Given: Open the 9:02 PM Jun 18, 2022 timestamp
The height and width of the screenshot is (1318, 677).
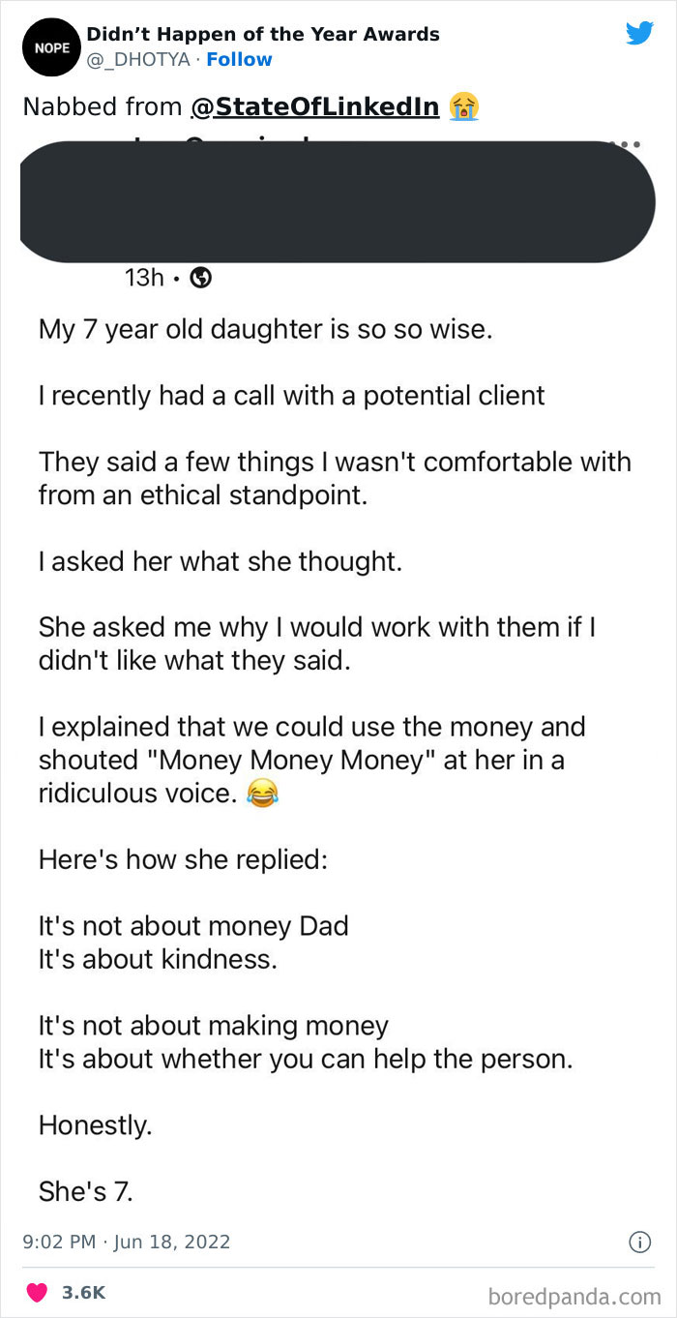Looking at the screenshot, I should [126, 1242].
